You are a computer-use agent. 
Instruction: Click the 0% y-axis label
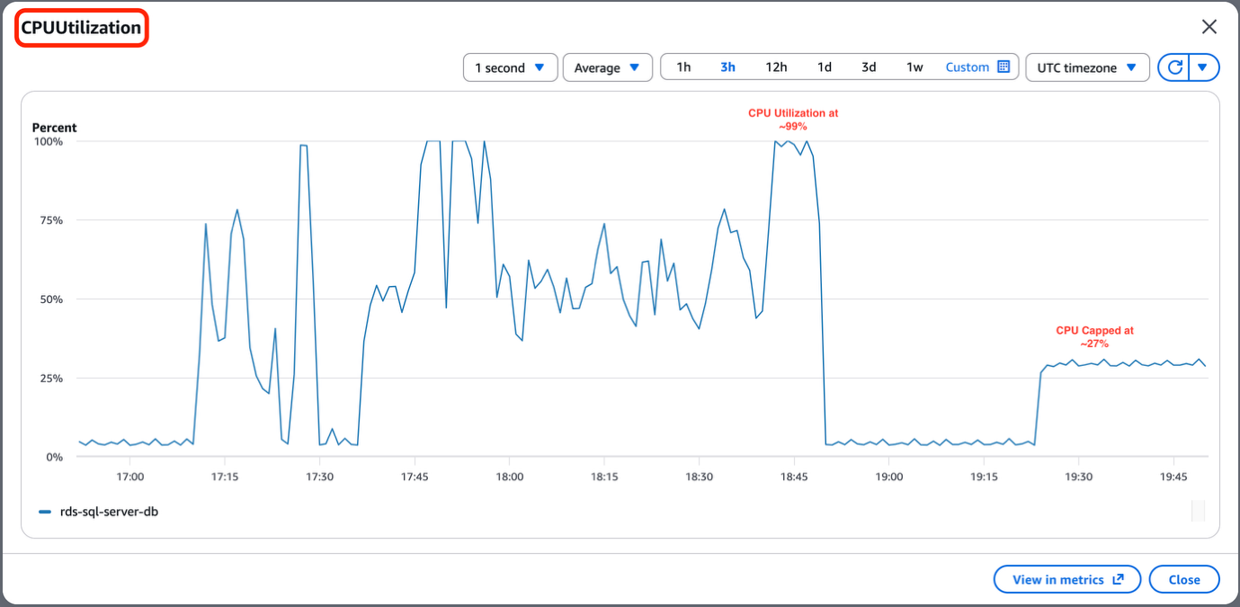(x=54, y=457)
